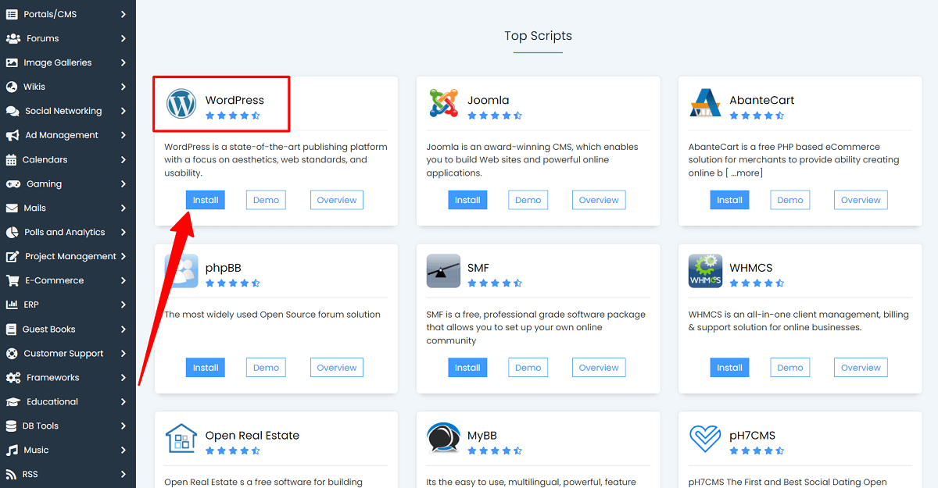
Task: Click the WHMCS logo icon
Action: pos(705,270)
